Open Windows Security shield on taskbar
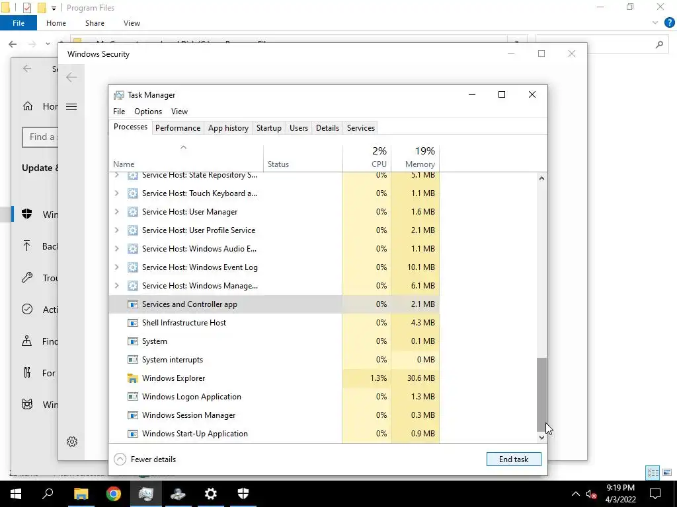Image resolution: width=677 pixels, height=507 pixels. tap(243, 494)
